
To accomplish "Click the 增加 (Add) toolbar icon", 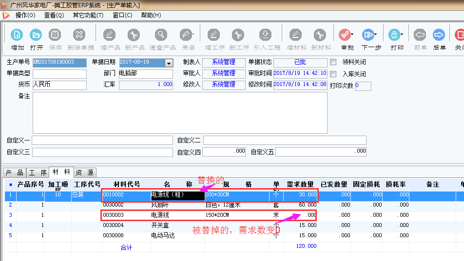I will coord(17,35).
